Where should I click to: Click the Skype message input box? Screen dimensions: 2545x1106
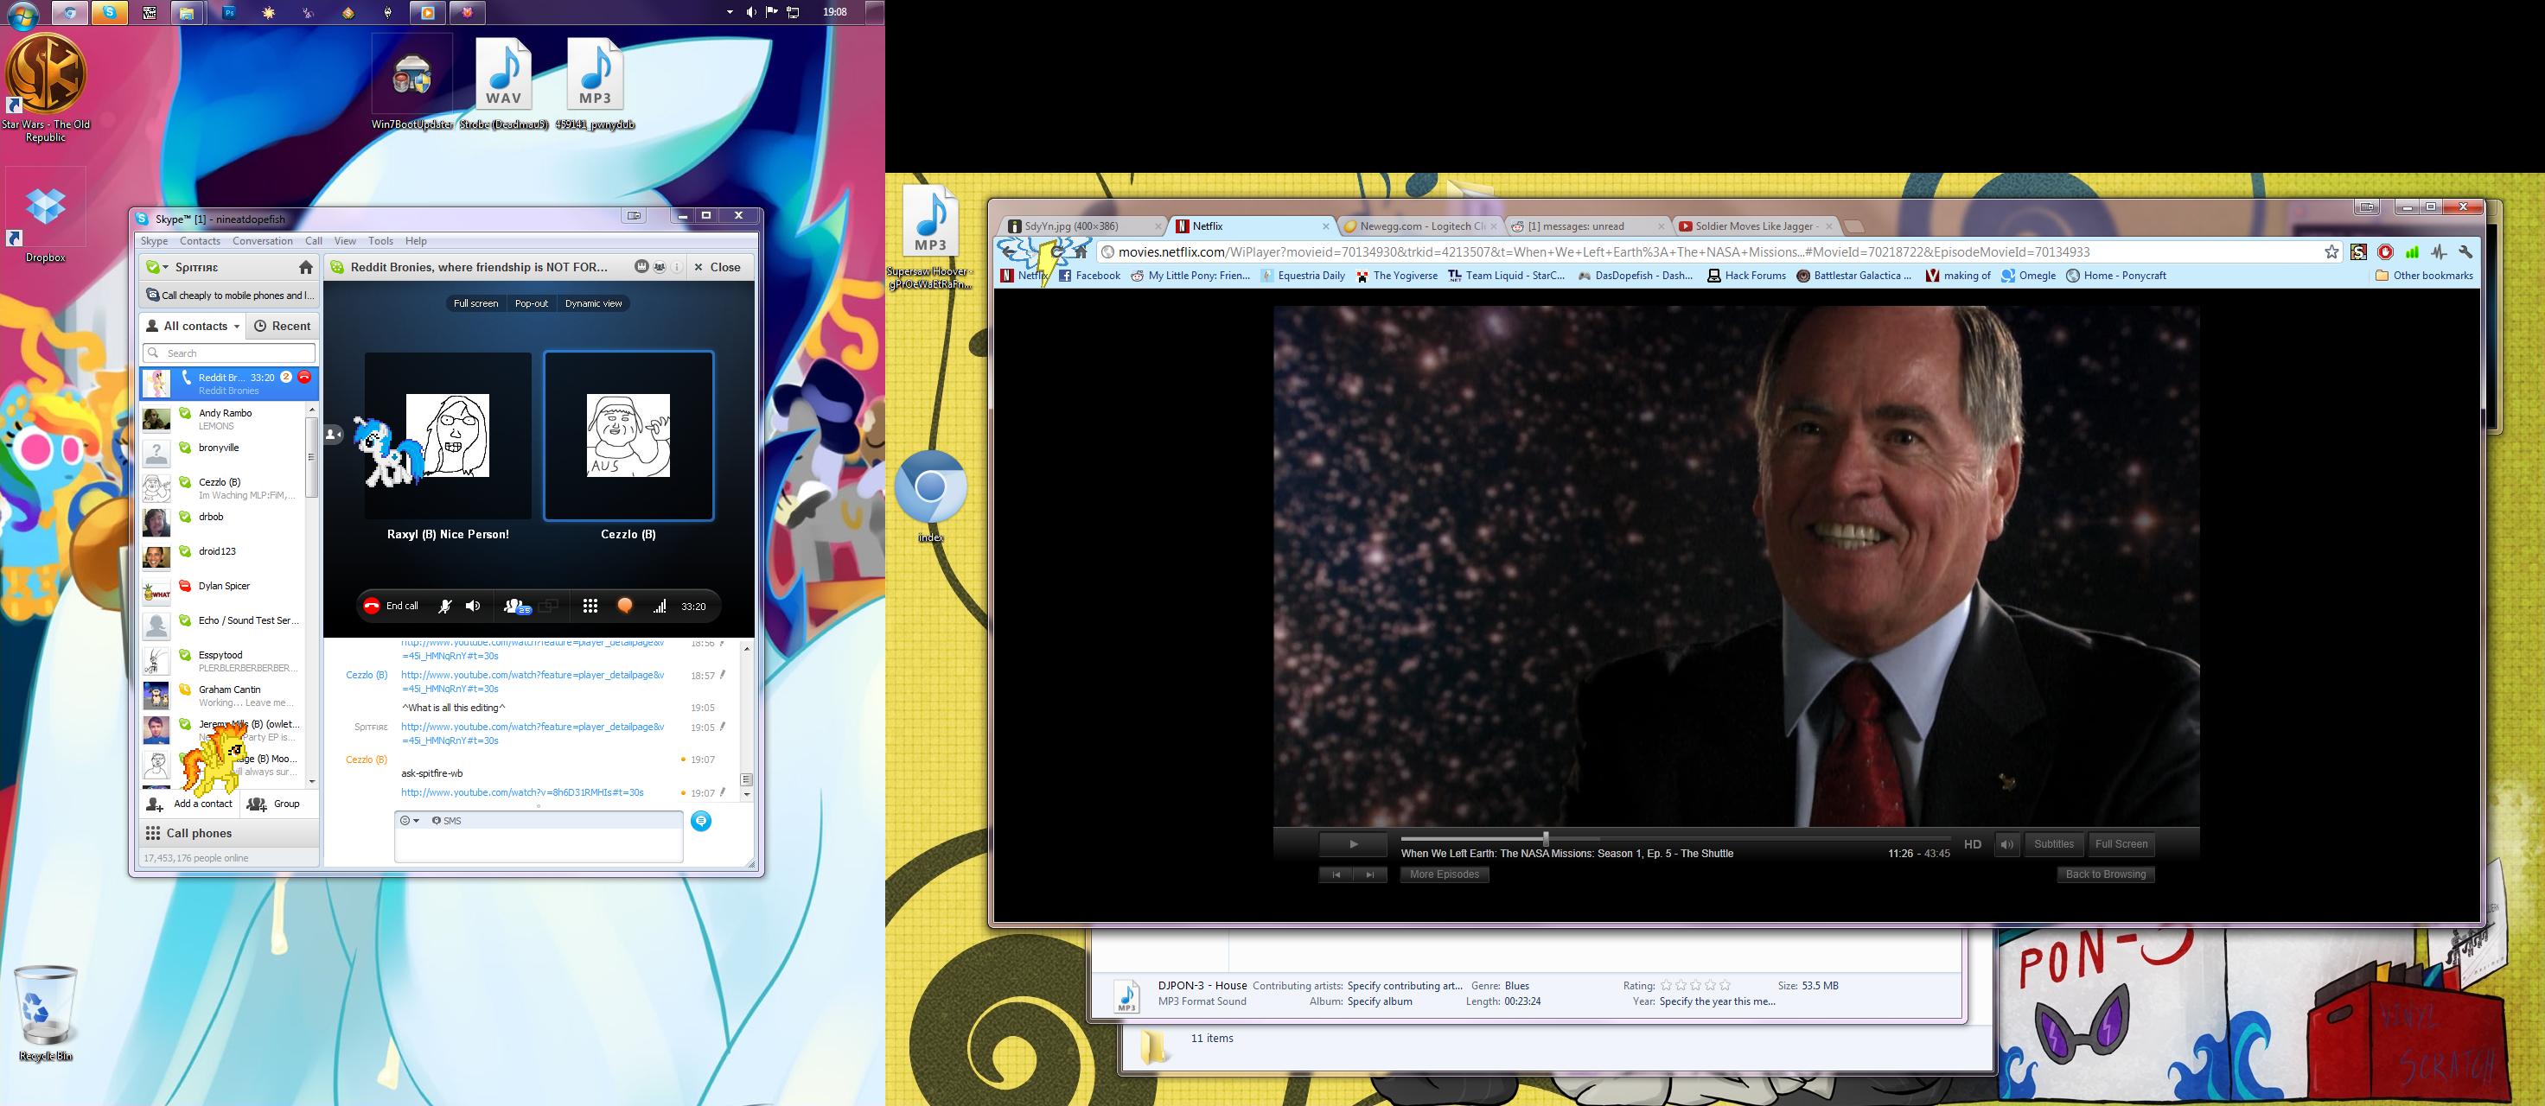(x=539, y=845)
